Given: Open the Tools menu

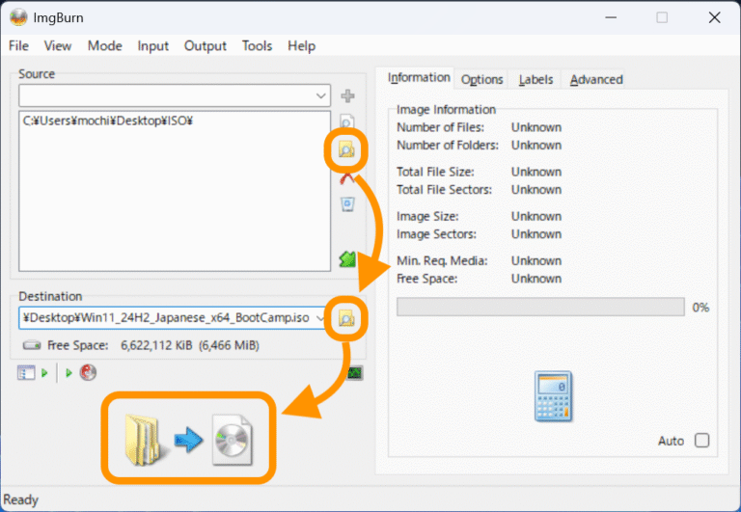Looking at the screenshot, I should coord(257,45).
